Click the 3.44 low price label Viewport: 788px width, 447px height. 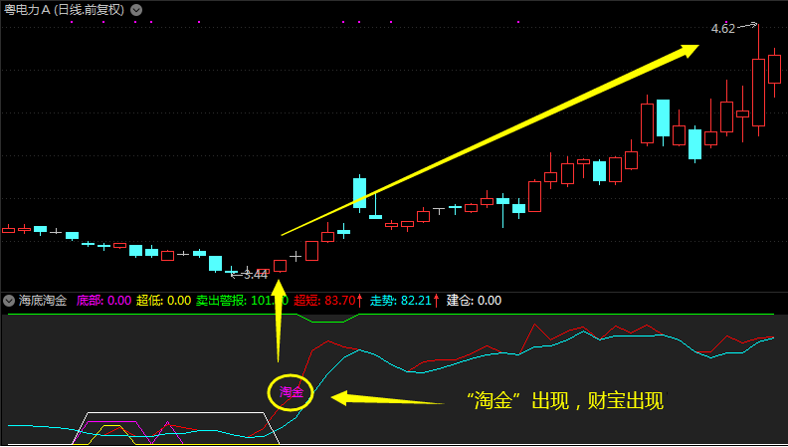pos(256,275)
